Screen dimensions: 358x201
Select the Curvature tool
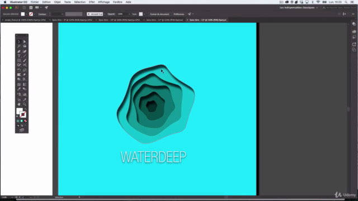click(25, 51)
